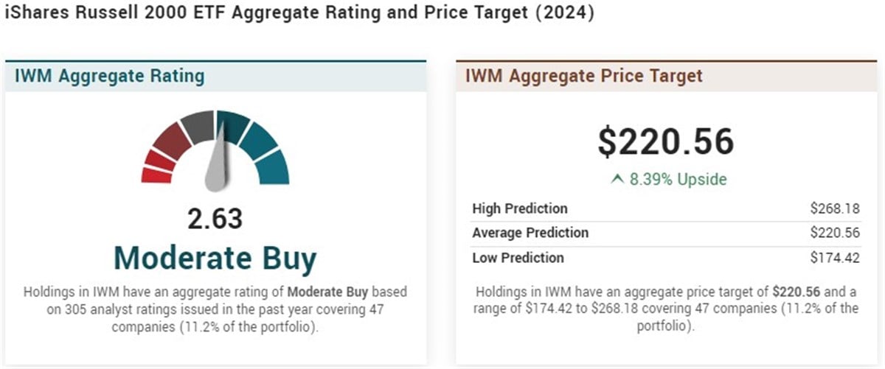
Task: Click the $268.18 high prediction value
Action: coord(834,208)
